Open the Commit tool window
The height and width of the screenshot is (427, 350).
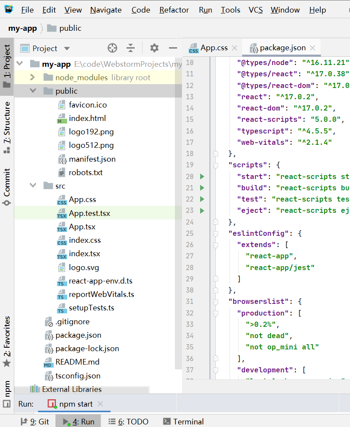click(7, 187)
